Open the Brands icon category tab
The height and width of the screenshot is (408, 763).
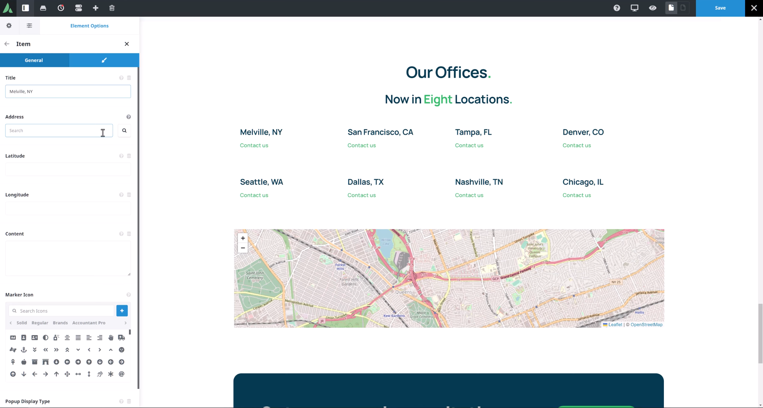(x=60, y=323)
